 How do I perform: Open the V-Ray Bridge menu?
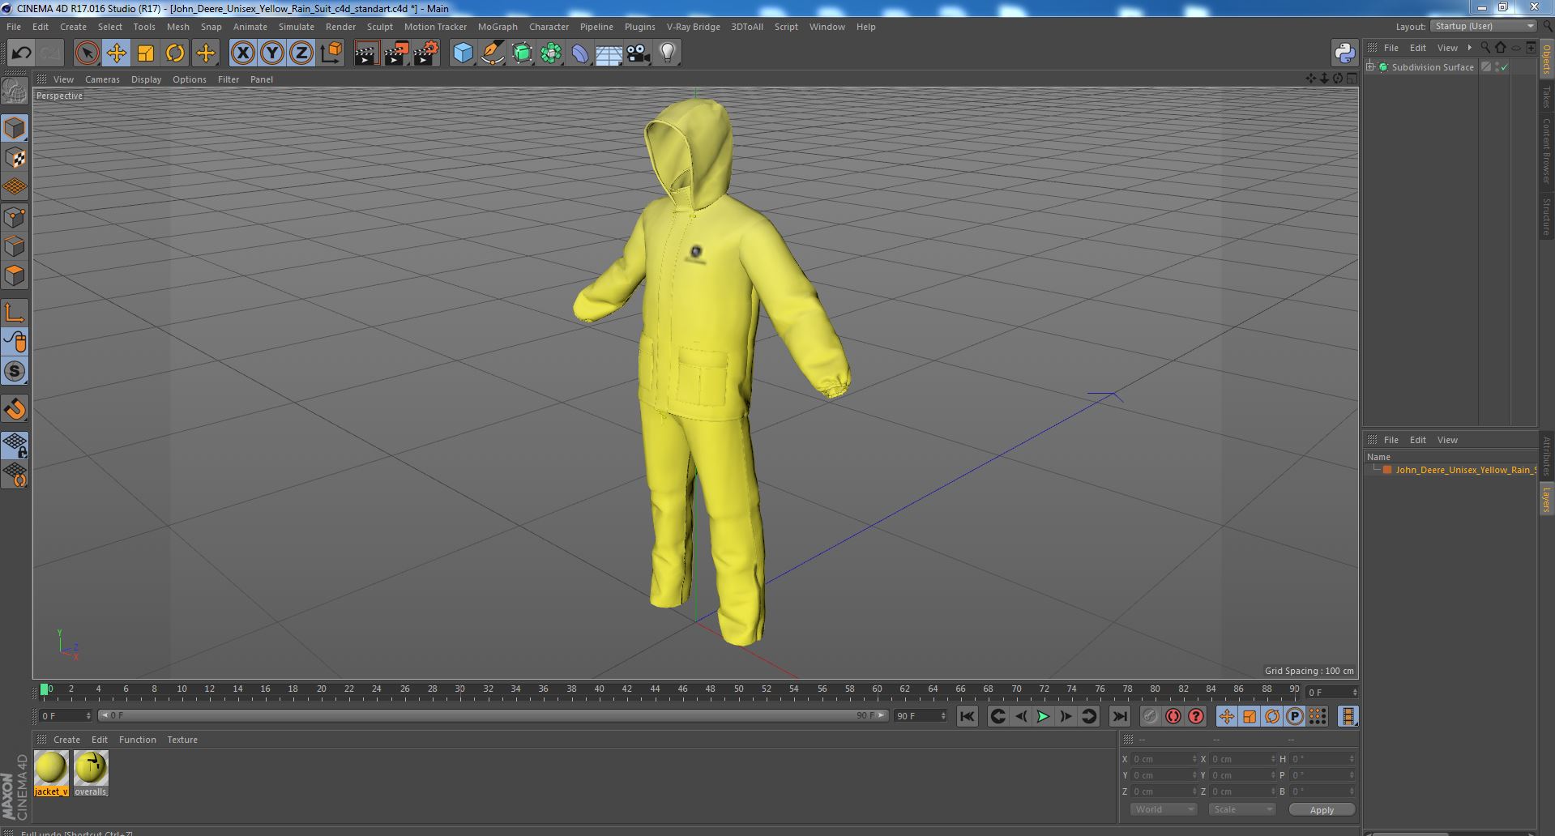click(693, 27)
